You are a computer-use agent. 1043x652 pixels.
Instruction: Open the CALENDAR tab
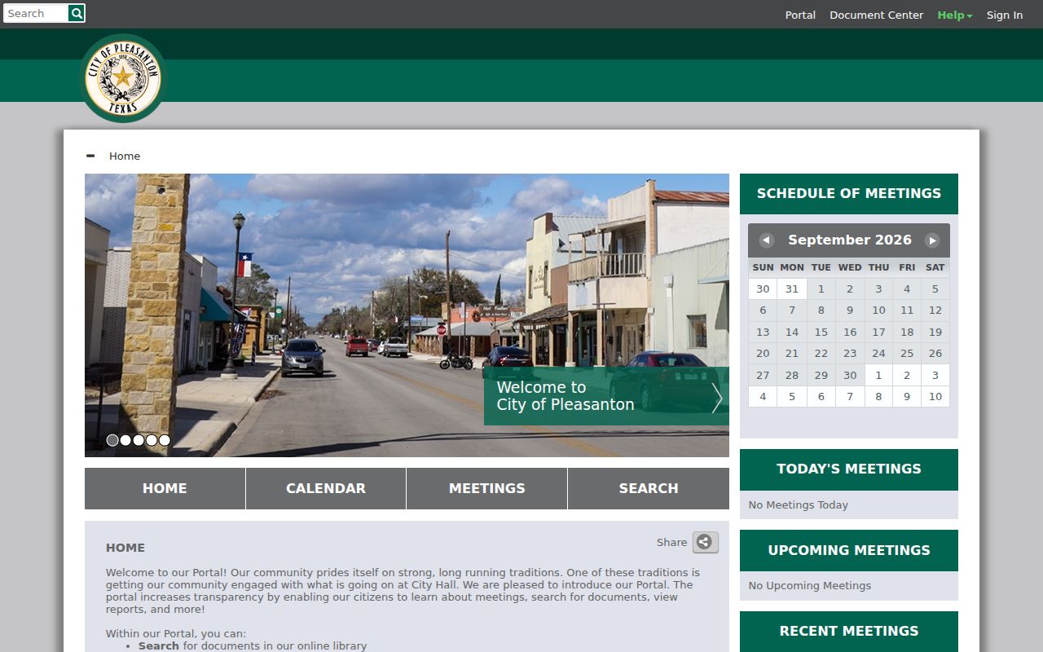point(326,488)
